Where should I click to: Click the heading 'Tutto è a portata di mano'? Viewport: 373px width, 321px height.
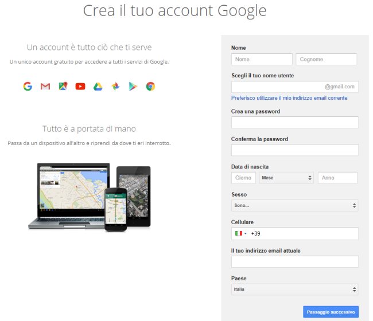[89, 129]
